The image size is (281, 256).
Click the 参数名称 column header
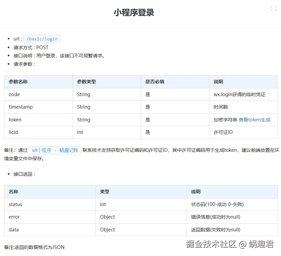(38, 82)
